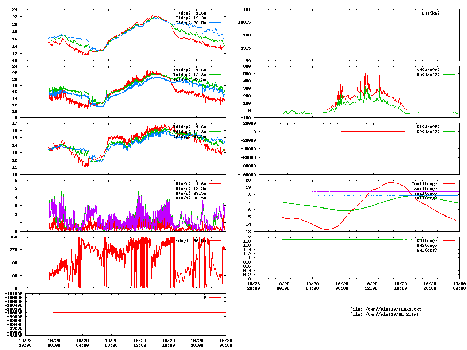The height and width of the screenshot is (350, 467).
Task: Click the 'G1(W/m^2)' legend label
Action: click(x=428, y=127)
